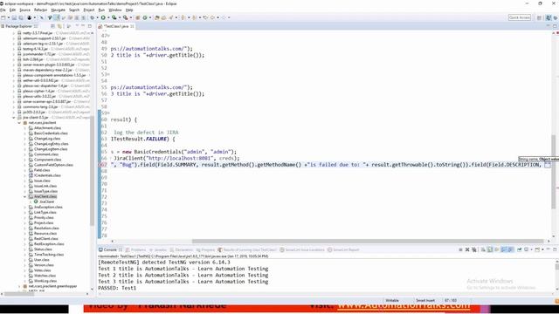This screenshot has height=314, width=559.
Task: Open the Navigate menu
Action: [59, 10]
